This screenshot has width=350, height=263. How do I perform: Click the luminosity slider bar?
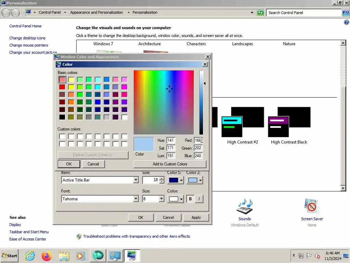pyautogui.click(x=201, y=102)
